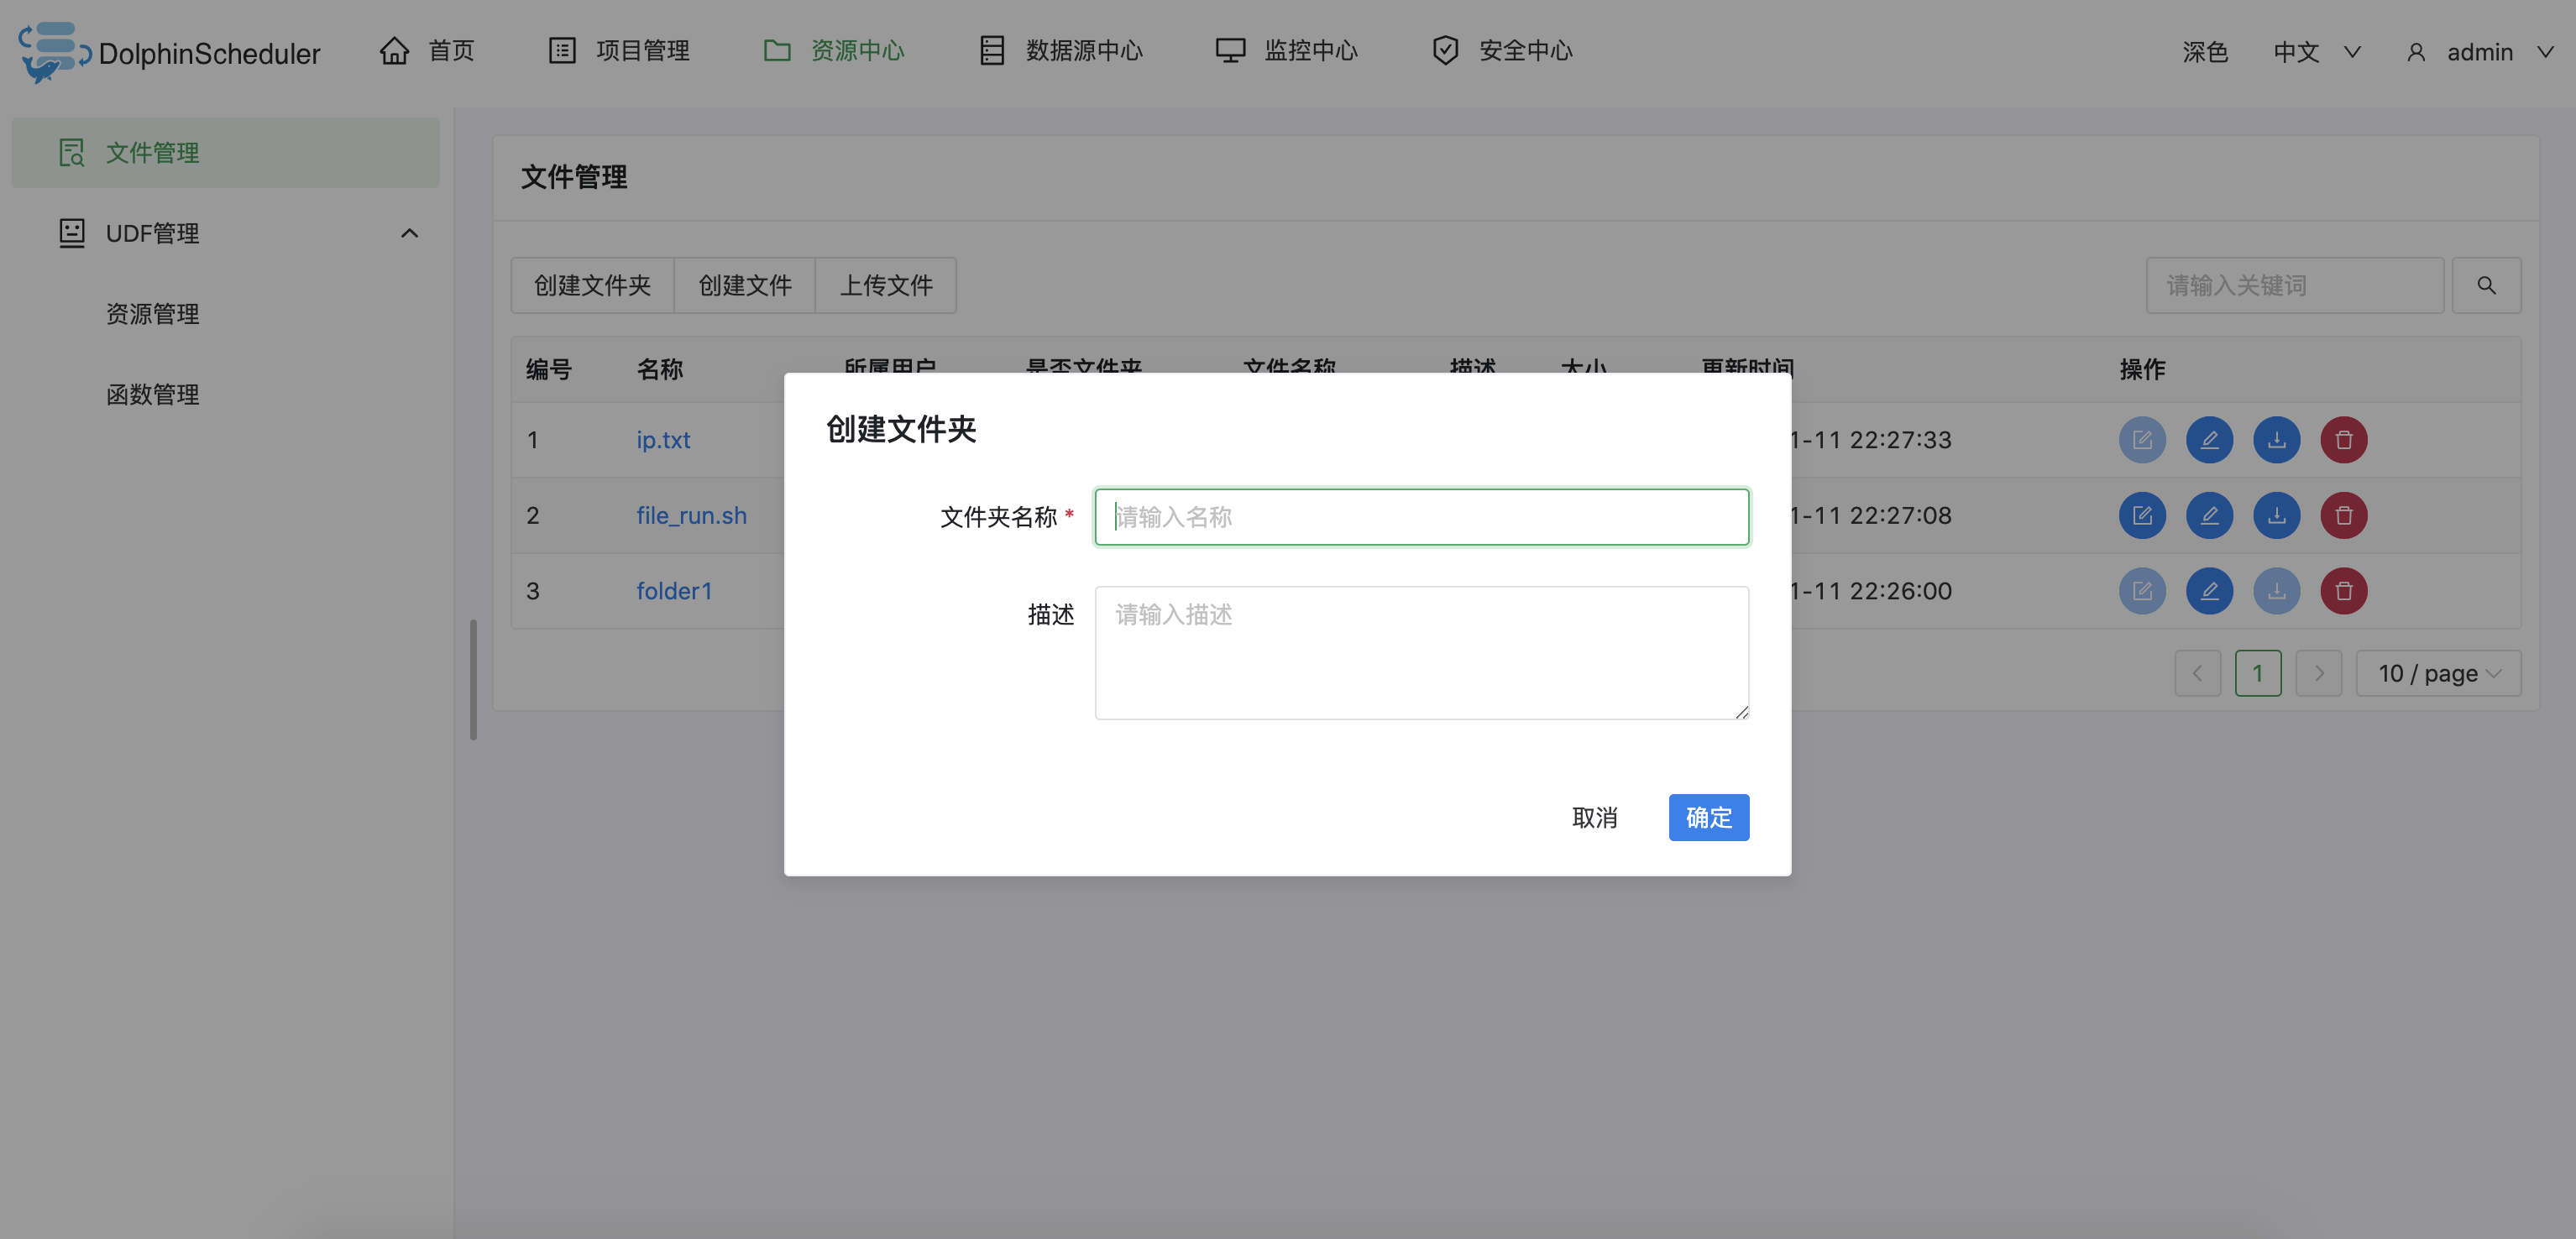Click into the 描述 description textarea
This screenshot has height=1239, width=2576.
pos(1421,652)
